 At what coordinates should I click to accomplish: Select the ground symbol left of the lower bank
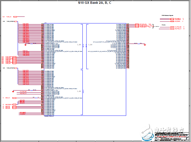coord(13,92)
